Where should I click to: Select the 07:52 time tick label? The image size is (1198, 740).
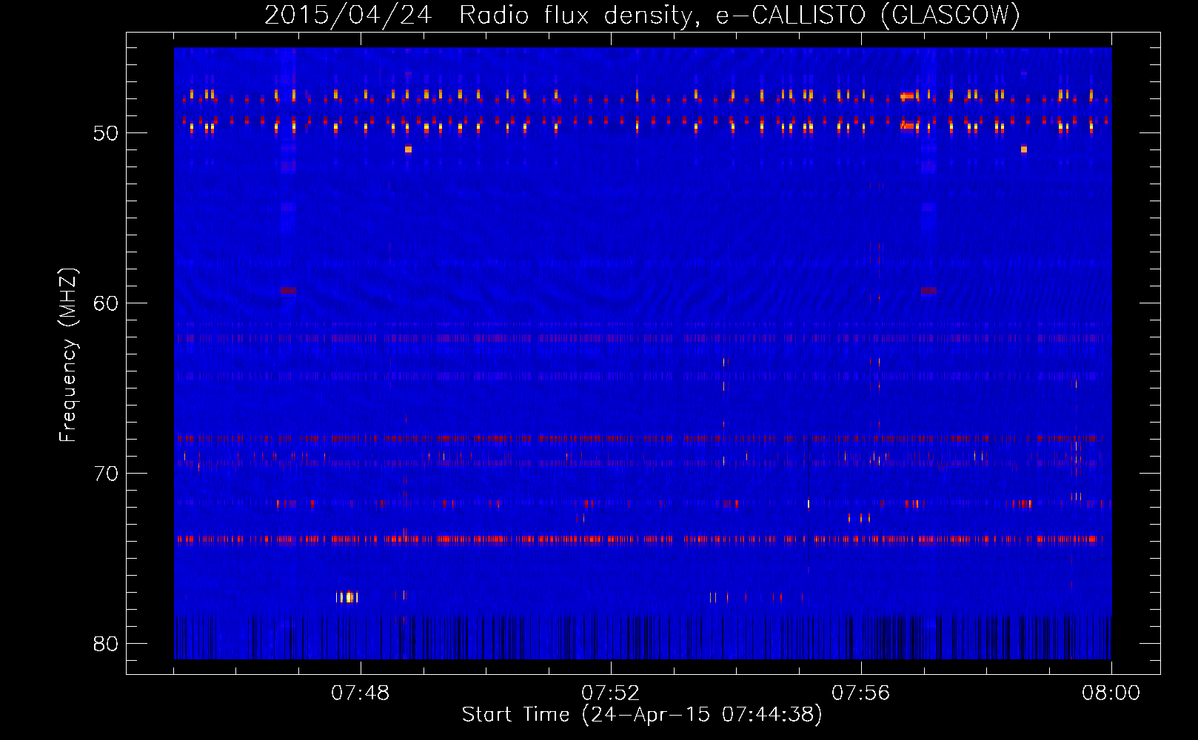tap(611, 693)
